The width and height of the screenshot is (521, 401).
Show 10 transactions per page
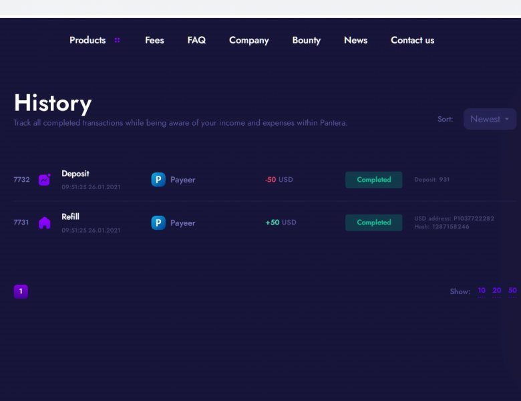482,291
